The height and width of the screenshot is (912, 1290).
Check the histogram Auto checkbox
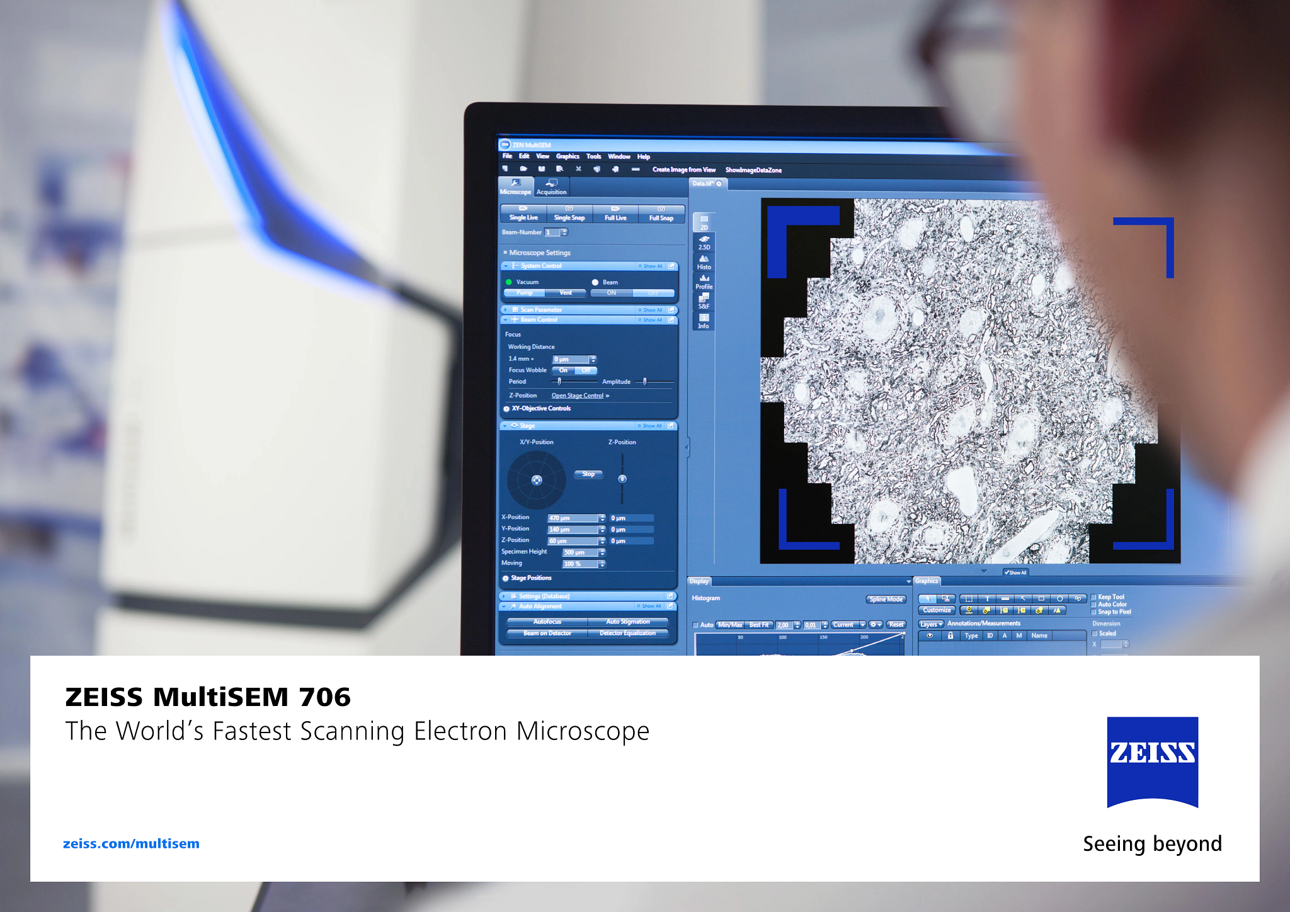[695, 625]
